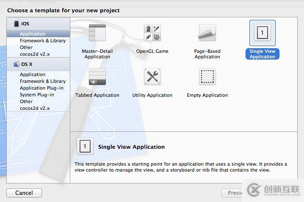Click the OpenGL Game label
The image size is (304, 202).
coord(152,51)
